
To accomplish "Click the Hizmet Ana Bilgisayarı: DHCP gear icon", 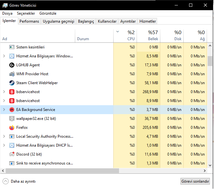I will coord(12,145).
